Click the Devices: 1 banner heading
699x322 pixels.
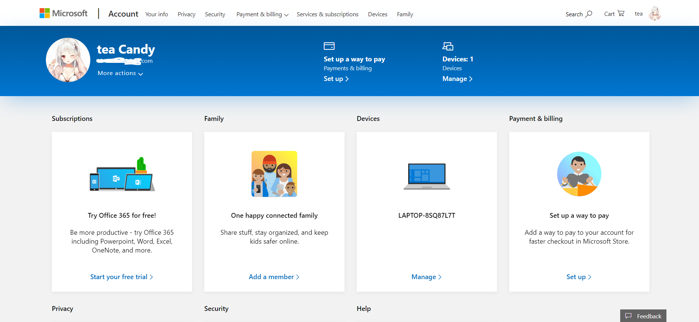458,59
